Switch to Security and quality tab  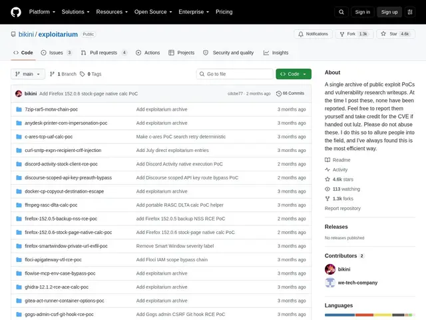tap(228, 53)
